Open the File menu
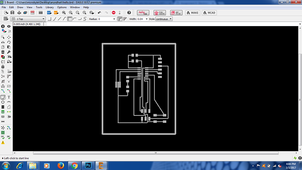 (4, 7)
